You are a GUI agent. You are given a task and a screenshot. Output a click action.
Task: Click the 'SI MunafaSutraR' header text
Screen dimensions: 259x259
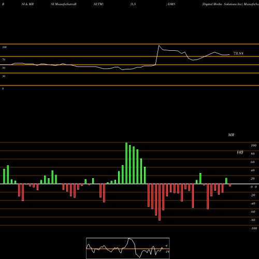64,4
